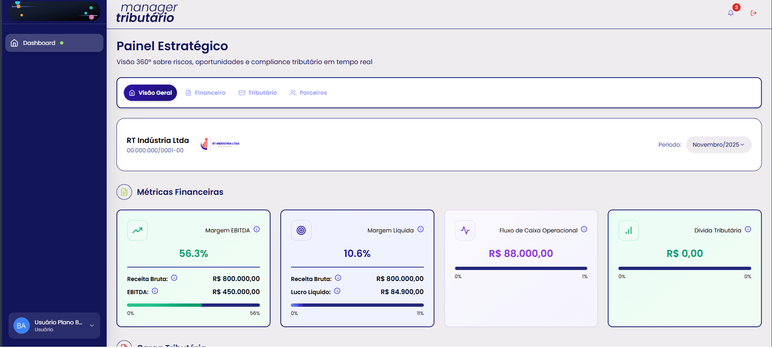The width and height of the screenshot is (772, 348).
Task: Expand the Usuário Plano user menu
Action: click(x=92, y=326)
